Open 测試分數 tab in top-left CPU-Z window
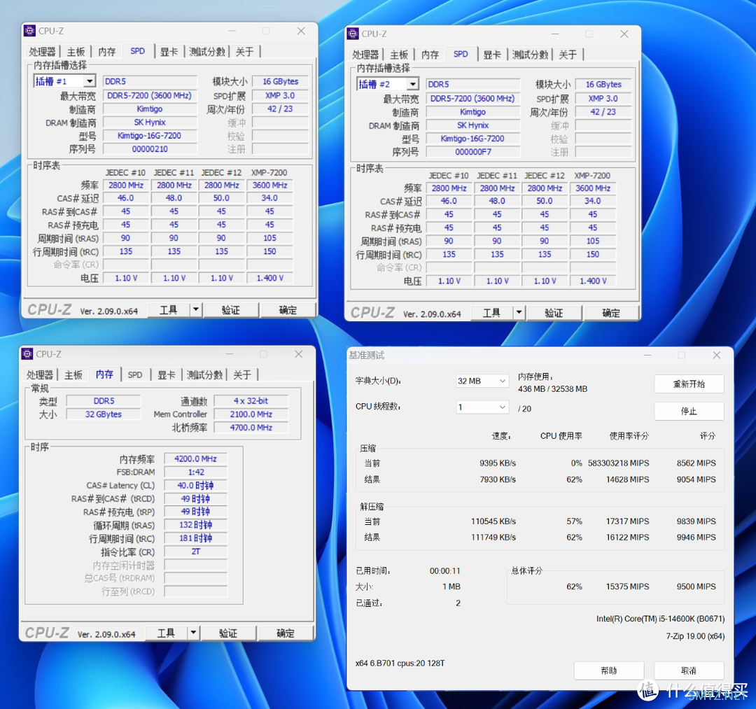This screenshot has width=756, height=709. (x=206, y=52)
